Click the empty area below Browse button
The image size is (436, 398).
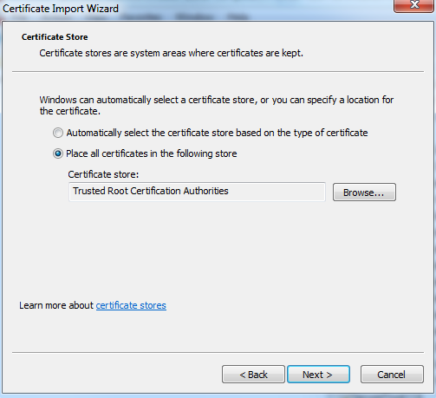click(364, 245)
